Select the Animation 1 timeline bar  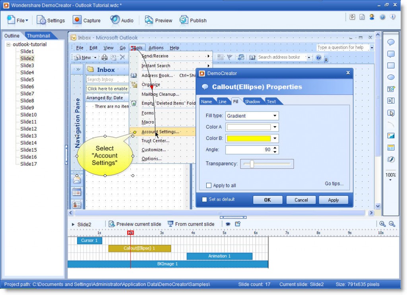click(219, 256)
